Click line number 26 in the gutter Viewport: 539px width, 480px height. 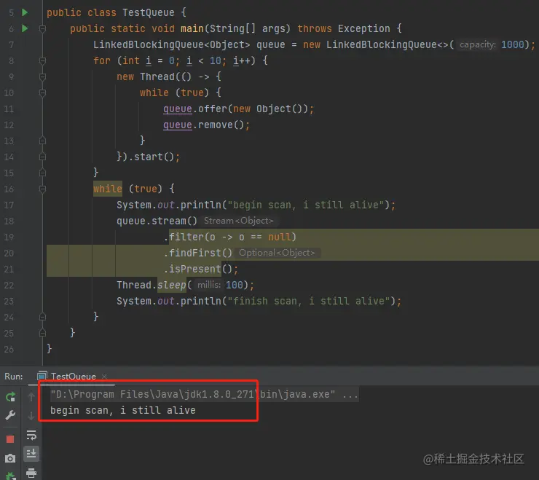pos(9,350)
